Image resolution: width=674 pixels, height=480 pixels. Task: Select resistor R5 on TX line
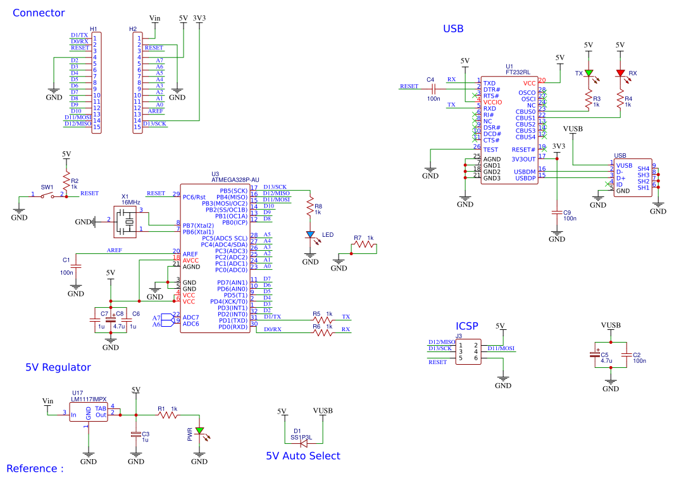tap(322, 320)
